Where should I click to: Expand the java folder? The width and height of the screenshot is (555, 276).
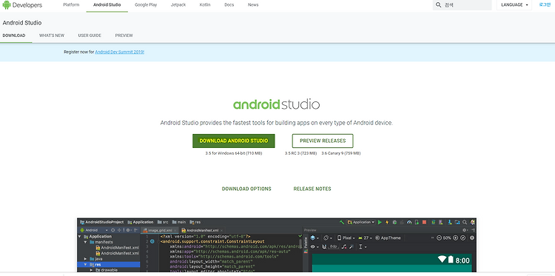86,259
